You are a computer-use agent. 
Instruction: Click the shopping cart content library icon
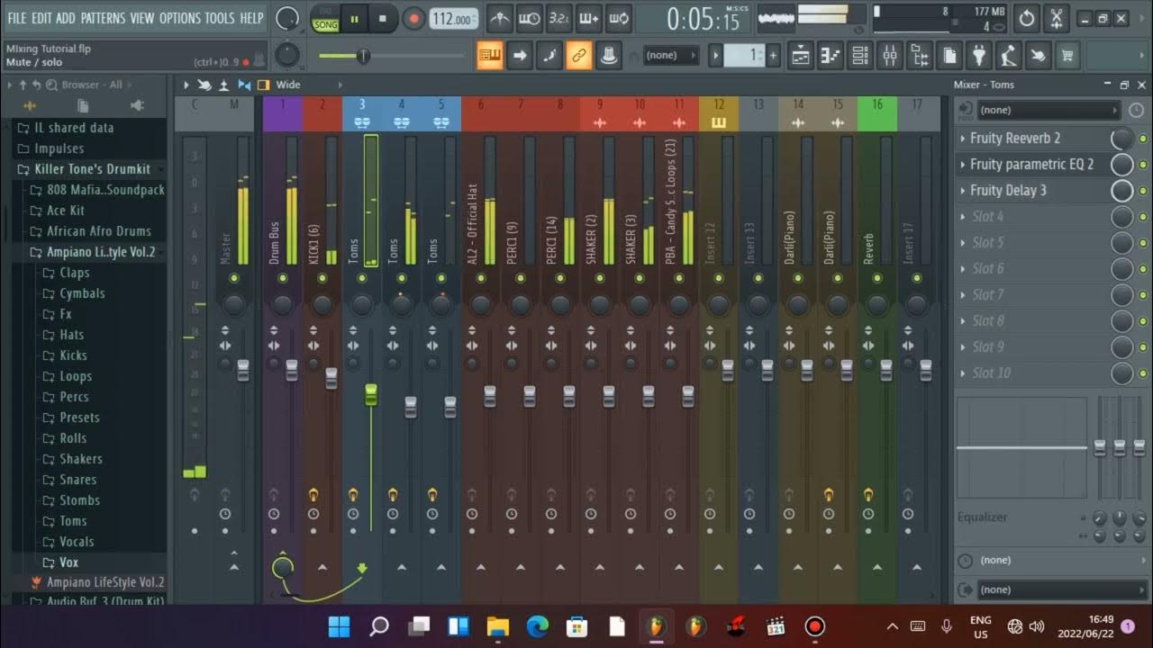pos(1067,56)
